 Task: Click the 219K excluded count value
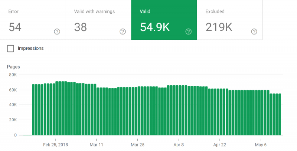(x=219, y=27)
